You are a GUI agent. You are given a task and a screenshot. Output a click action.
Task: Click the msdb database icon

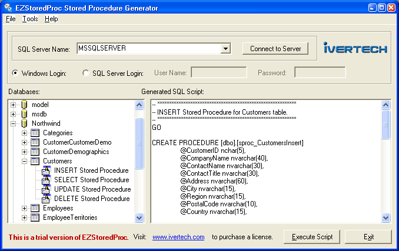click(24, 114)
